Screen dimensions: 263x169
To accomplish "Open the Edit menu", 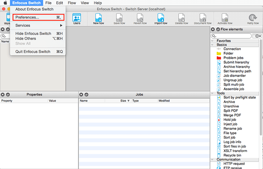I will 59,3.
